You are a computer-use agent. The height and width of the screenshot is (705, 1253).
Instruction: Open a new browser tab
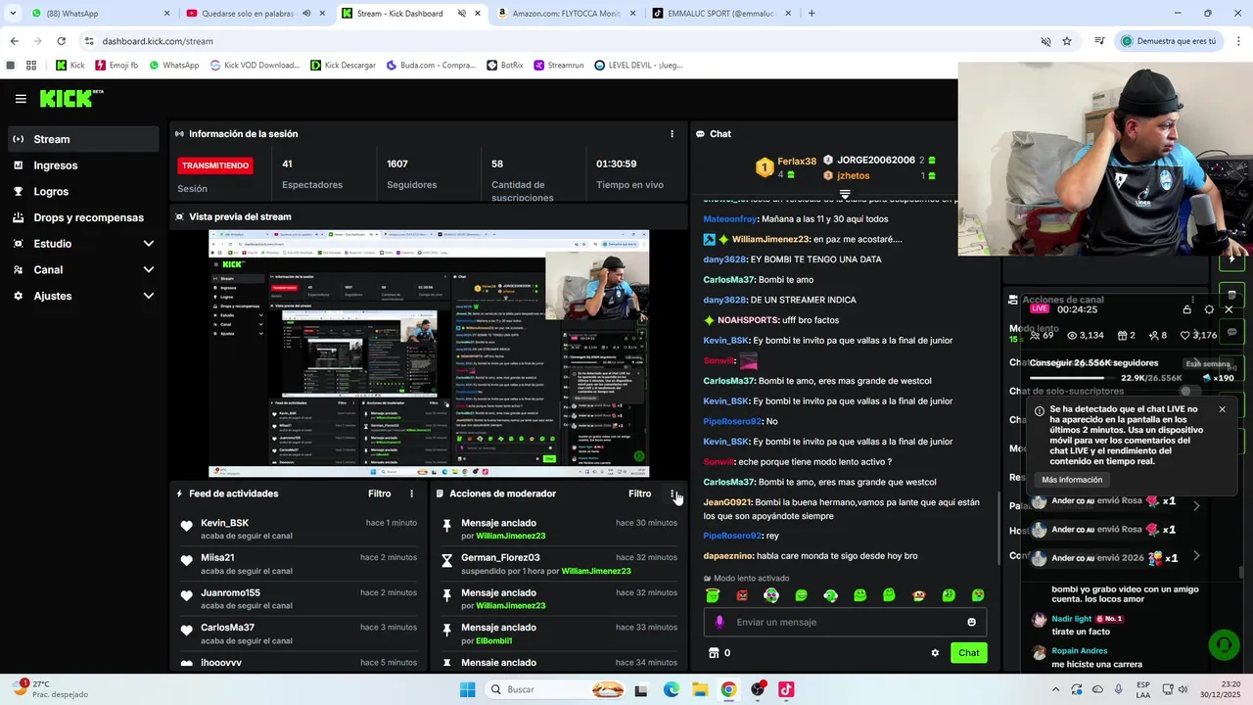[812, 14]
